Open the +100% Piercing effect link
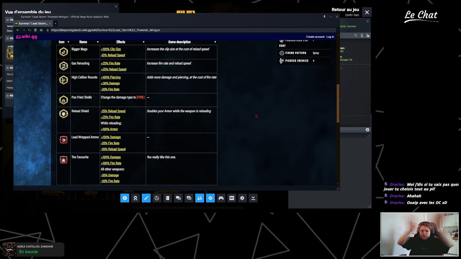Viewport: 461px width, 259px height. tap(111, 77)
